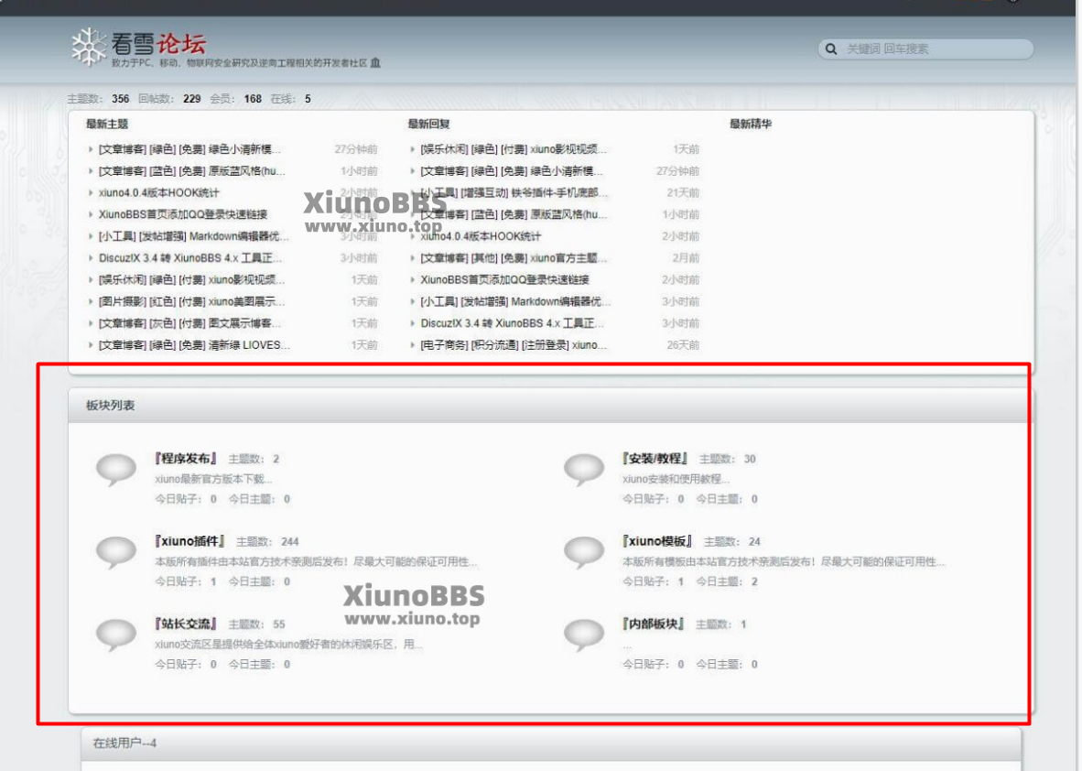Open latest reply [电子商务] [积分流通] [注册登录]
1082x771 pixels.
514,345
